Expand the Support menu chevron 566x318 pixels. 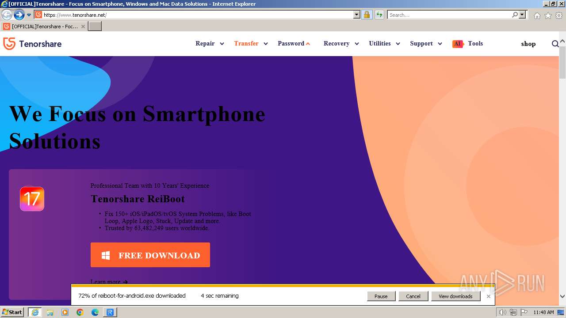point(440,44)
